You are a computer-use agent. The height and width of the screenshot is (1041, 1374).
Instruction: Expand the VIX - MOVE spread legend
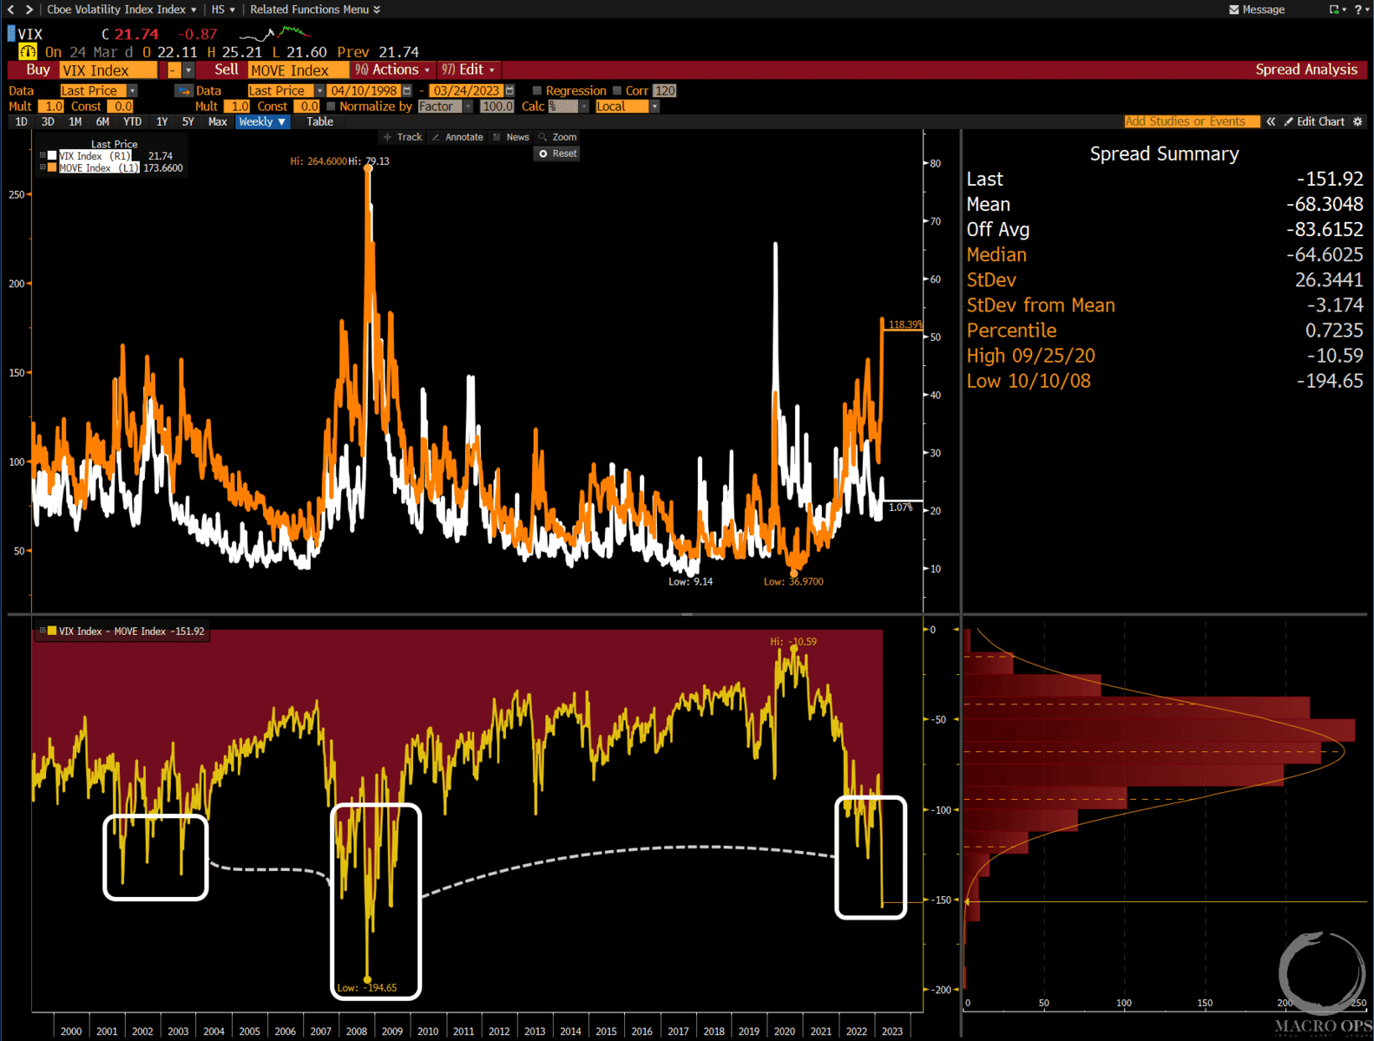pyautogui.click(x=42, y=631)
